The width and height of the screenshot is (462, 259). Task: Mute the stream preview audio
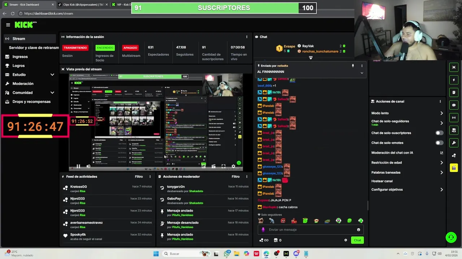[x=88, y=166]
